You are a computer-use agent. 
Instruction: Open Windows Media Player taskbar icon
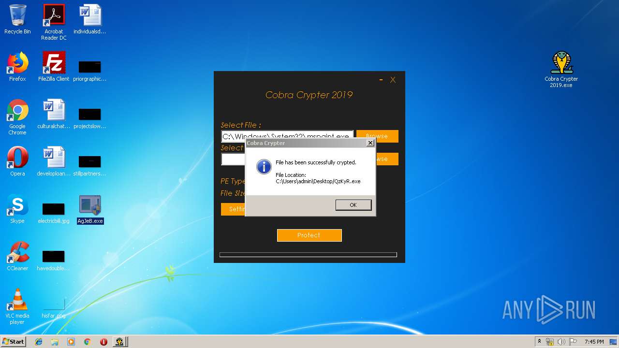pos(71,342)
